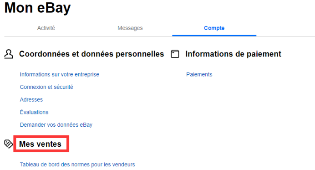This screenshot has height=170, width=315.
Task: Switch to the Activité tab
Action: click(46, 28)
